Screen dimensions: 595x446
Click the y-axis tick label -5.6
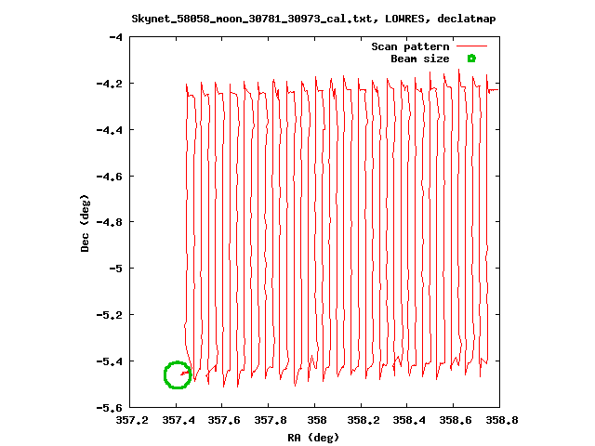pos(110,408)
